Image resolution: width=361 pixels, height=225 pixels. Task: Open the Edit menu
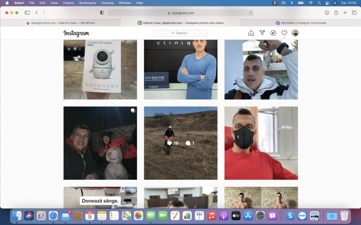[42, 3]
